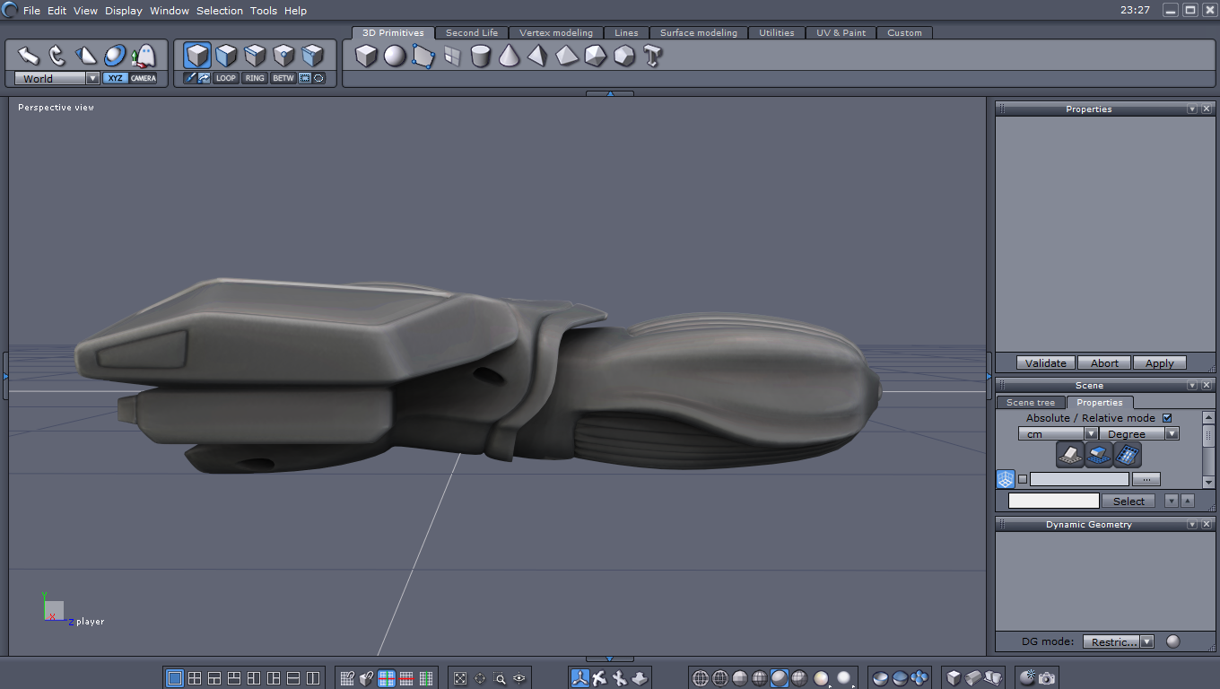Click the ghost figure snap/align tool
Image resolution: width=1220 pixels, height=689 pixels.
click(x=144, y=56)
